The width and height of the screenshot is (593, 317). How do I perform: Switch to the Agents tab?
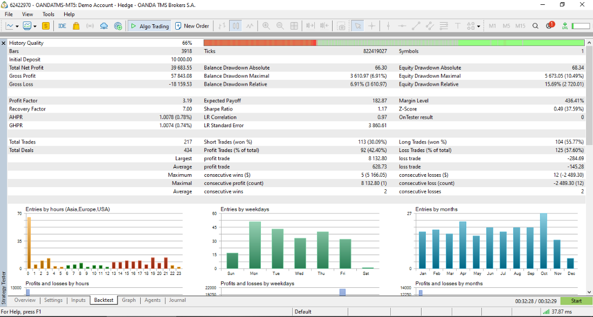(x=153, y=300)
